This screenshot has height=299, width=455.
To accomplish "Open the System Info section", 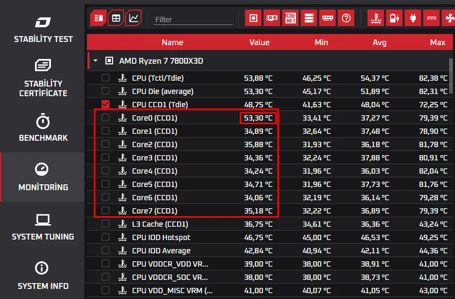I will [43, 276].
